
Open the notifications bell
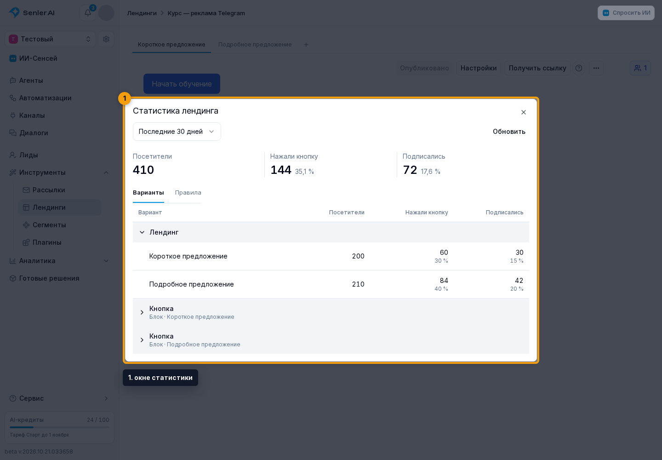(87, 13)
